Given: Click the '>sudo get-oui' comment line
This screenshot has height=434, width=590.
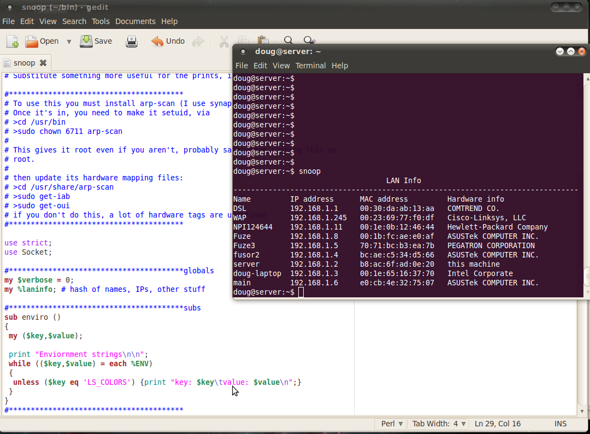Looking at the screenshot, I should (x=37, y=206).
